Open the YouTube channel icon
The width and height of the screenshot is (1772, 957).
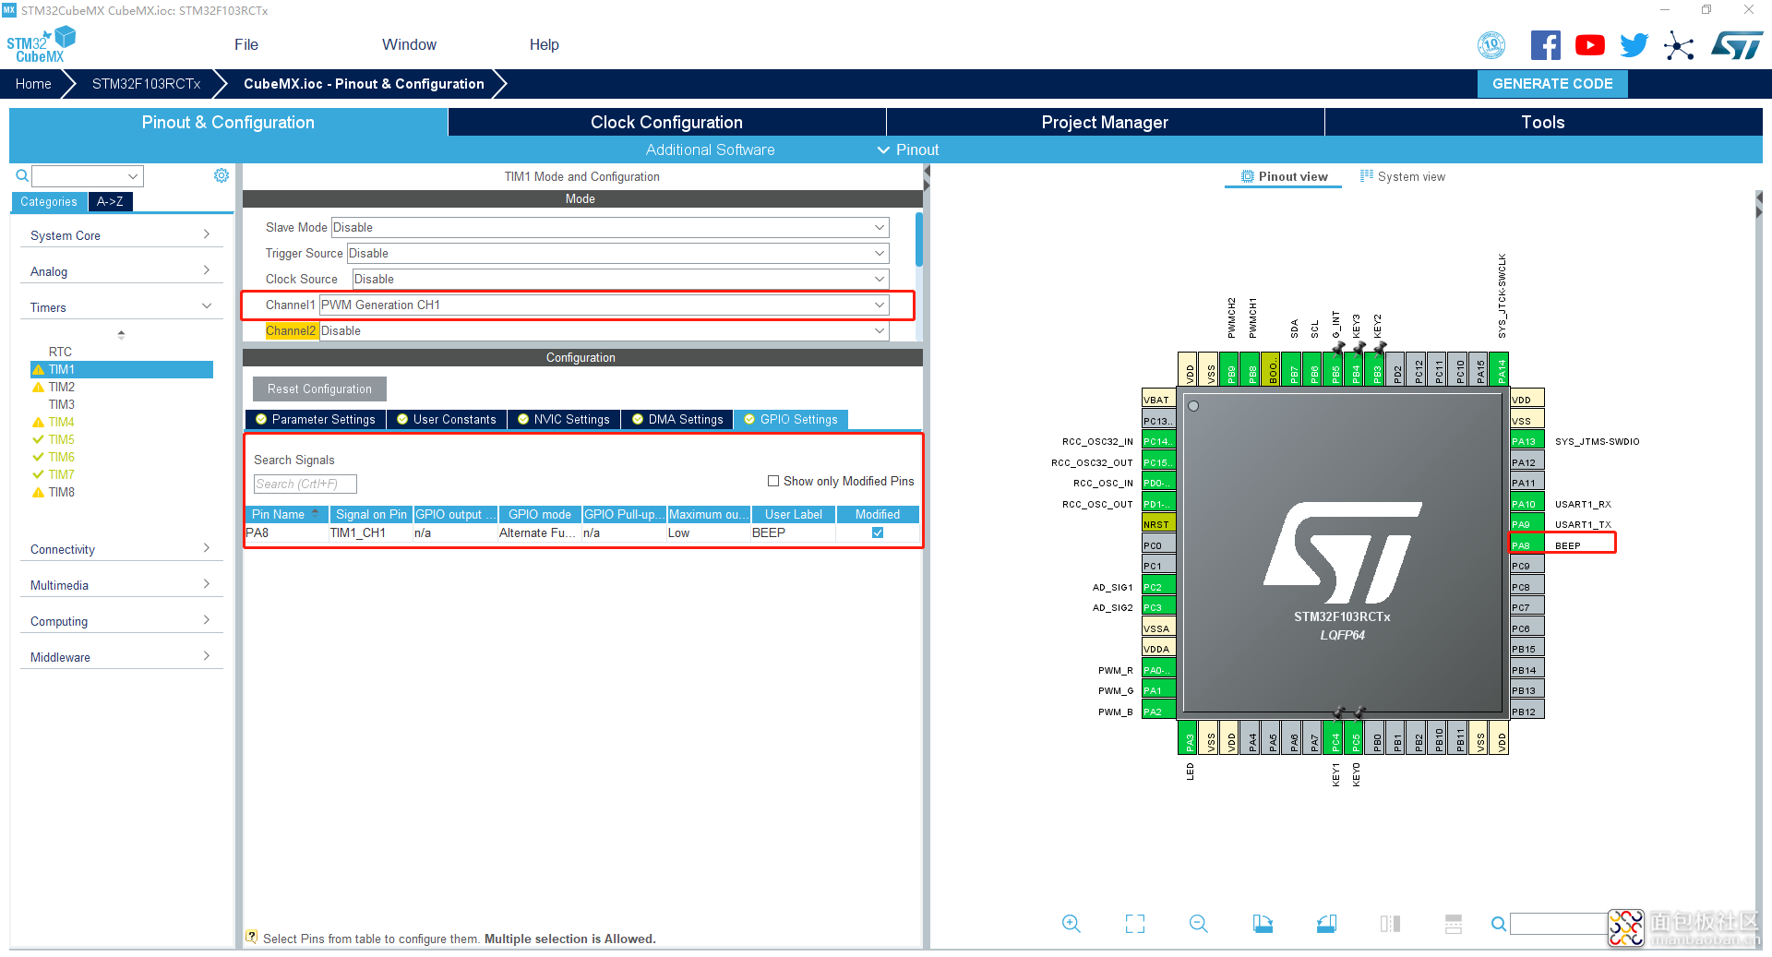pos(1590,45)
